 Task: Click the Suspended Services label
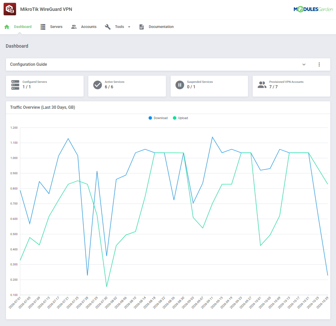200,82
